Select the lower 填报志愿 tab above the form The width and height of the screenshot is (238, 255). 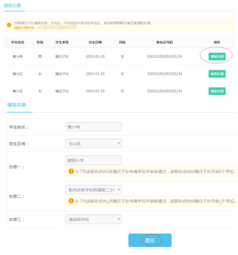tap(17, 105)
